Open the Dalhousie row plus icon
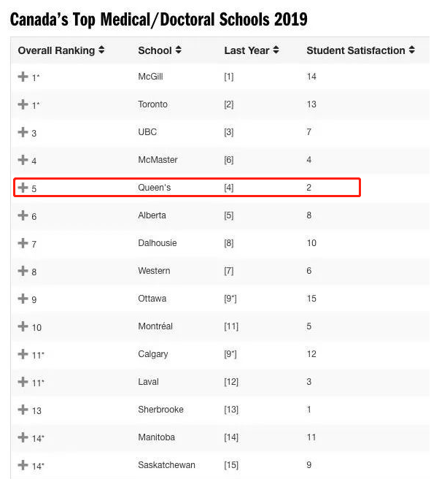 [x=23, y=243]
